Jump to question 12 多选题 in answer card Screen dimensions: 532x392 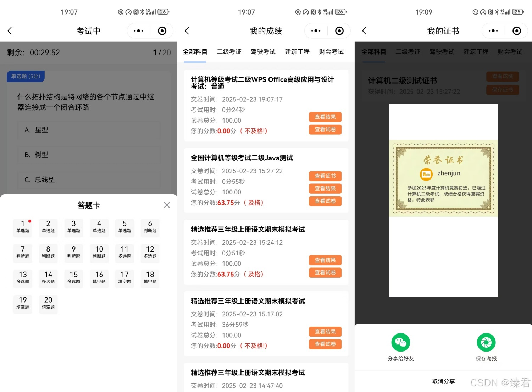[150, 253]
